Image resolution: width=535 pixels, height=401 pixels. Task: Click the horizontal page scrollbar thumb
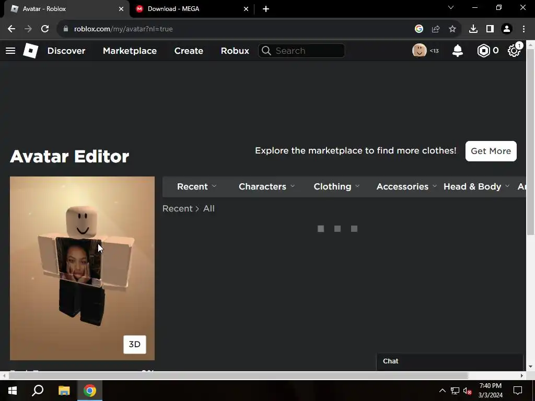click(238, 376)
